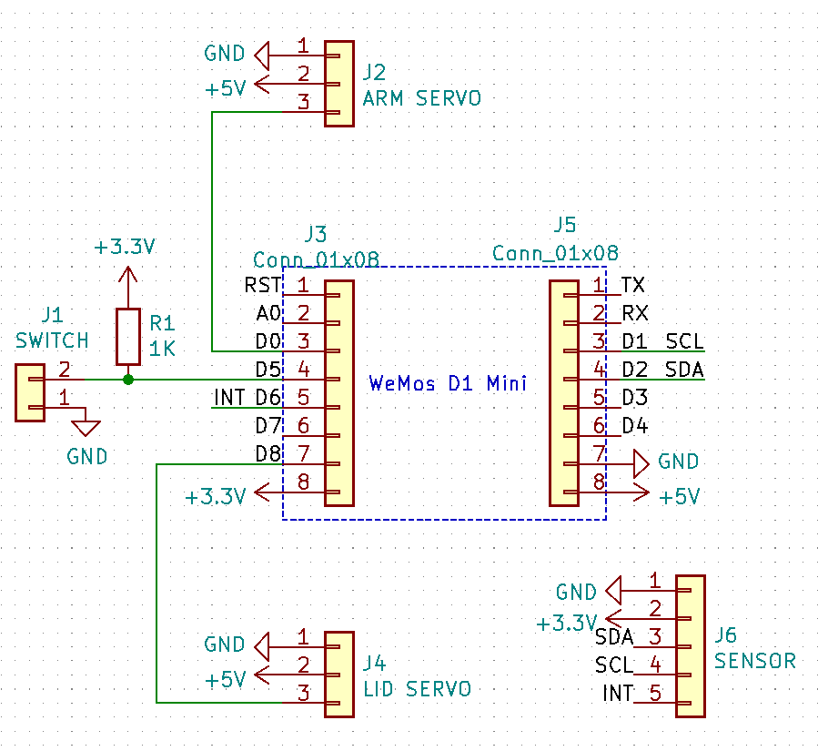Click the 'D0' pin label
Viewport: 818px width, 751px height.
pyautogui.click(x=268, y=341)
